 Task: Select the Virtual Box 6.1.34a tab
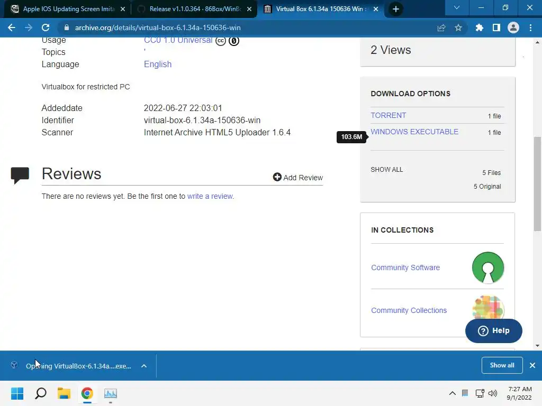[320, 9]
